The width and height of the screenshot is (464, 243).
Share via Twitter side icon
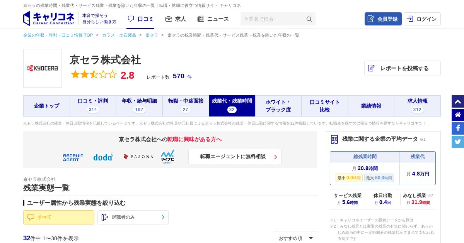click(x=458, y=142)
